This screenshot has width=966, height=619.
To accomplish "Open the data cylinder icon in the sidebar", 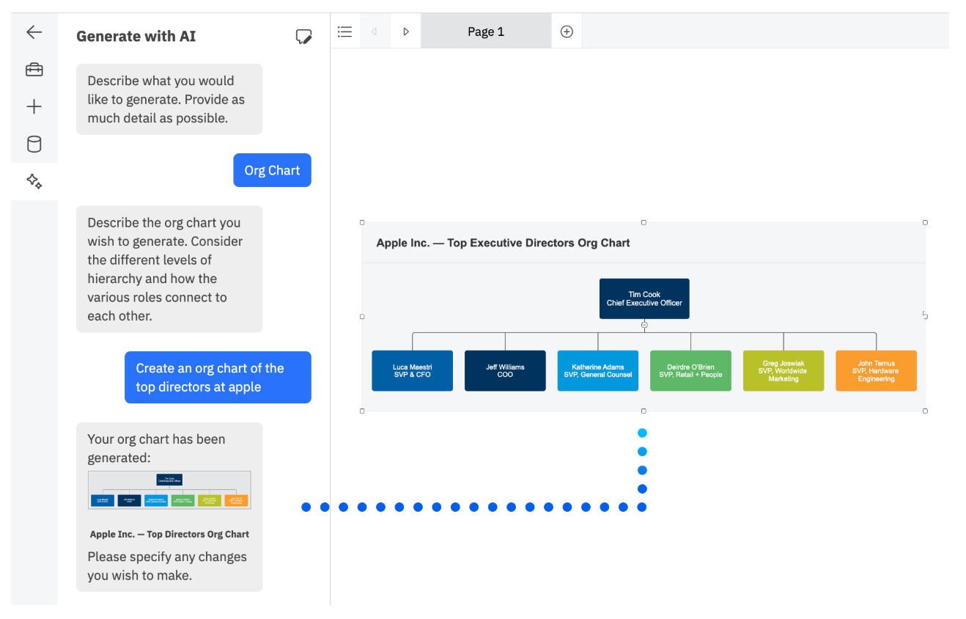I will click(x=34, y=144).
